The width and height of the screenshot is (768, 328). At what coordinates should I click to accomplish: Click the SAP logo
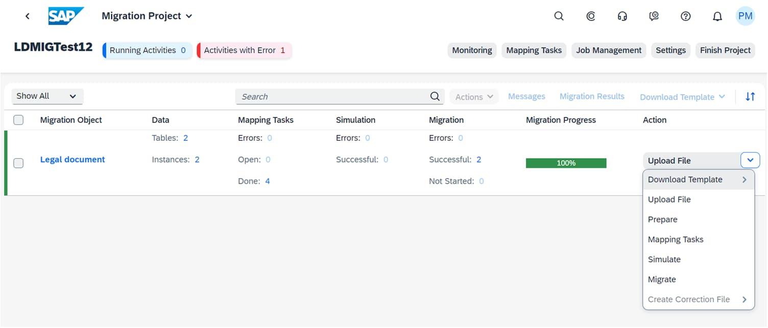[66, 16]
